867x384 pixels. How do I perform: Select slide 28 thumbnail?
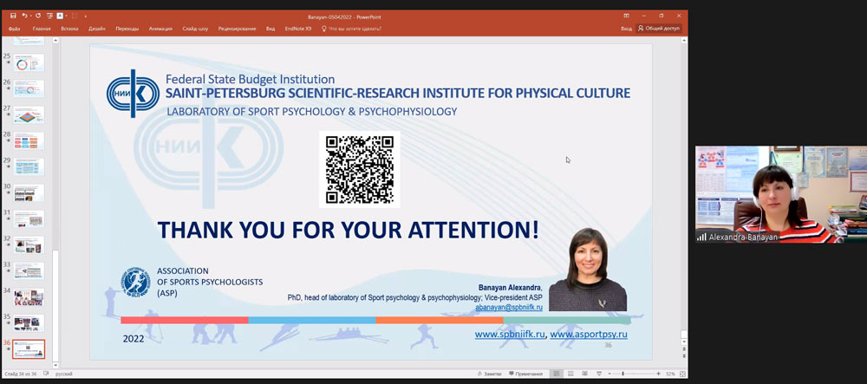pyautogui.click(x=29, y=140)
